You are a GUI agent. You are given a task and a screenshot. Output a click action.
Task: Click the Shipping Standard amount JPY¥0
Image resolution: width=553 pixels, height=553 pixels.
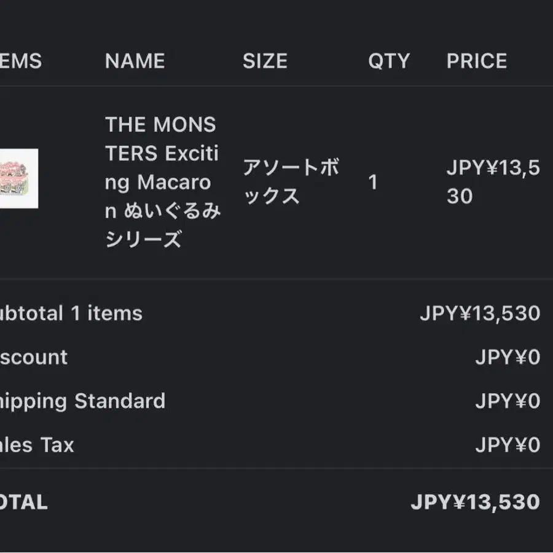508,401
